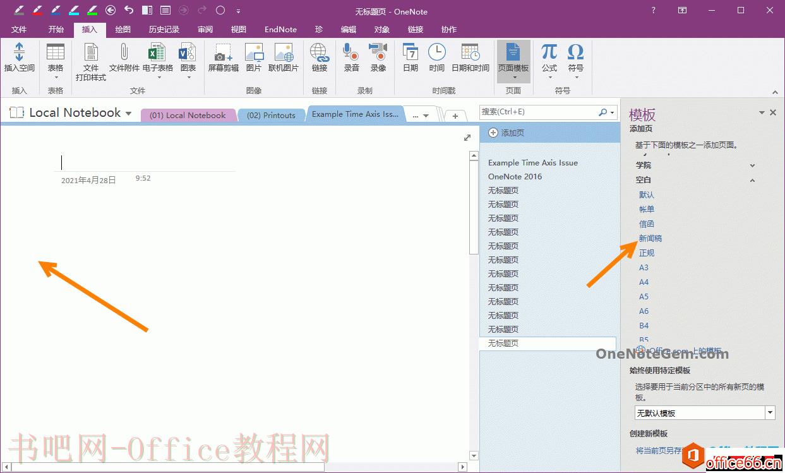Open the Templates pane options arrow

click(762, 113)
